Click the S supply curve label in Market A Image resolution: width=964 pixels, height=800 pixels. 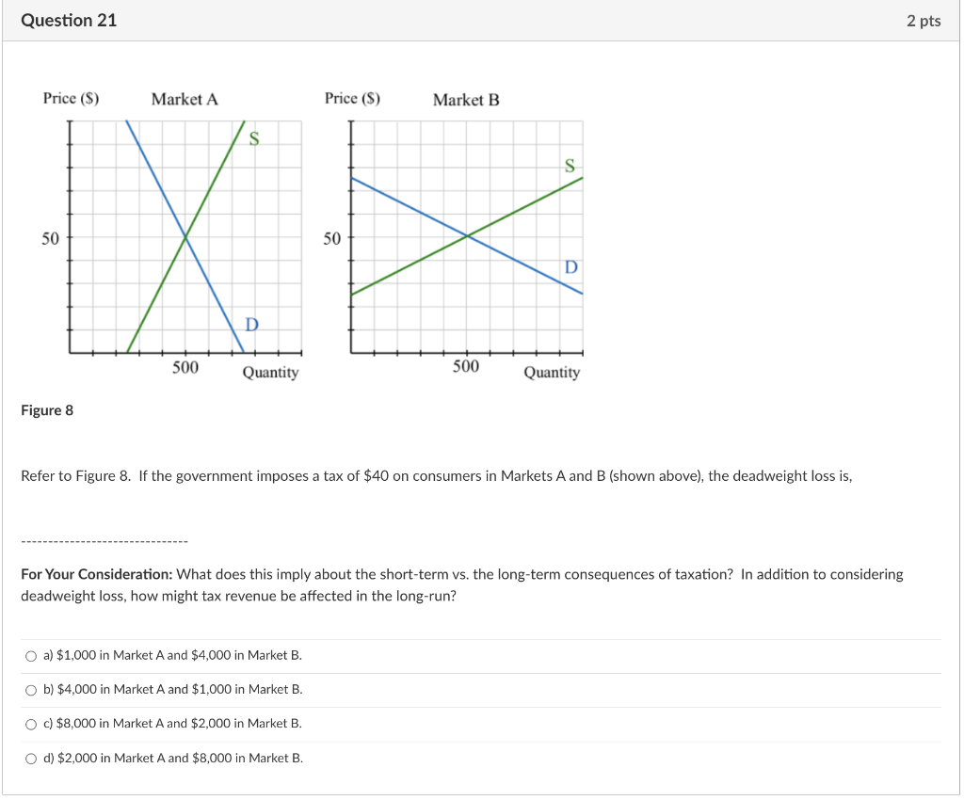point(252,139)
